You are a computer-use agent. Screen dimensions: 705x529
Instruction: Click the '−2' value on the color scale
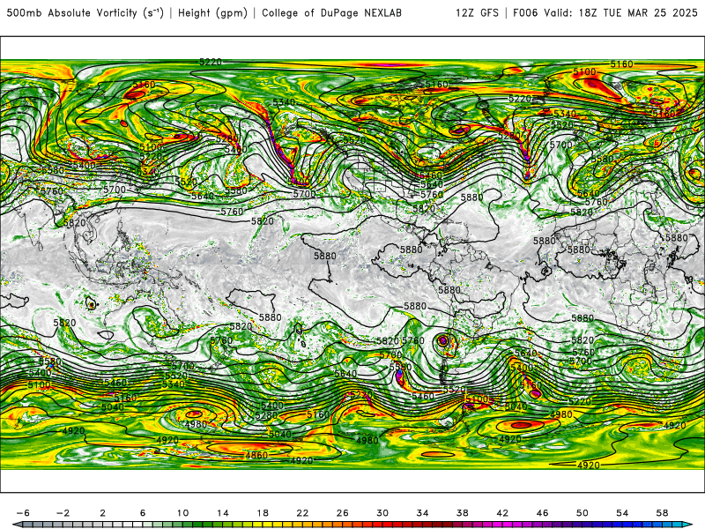click(x=63, y=513)
